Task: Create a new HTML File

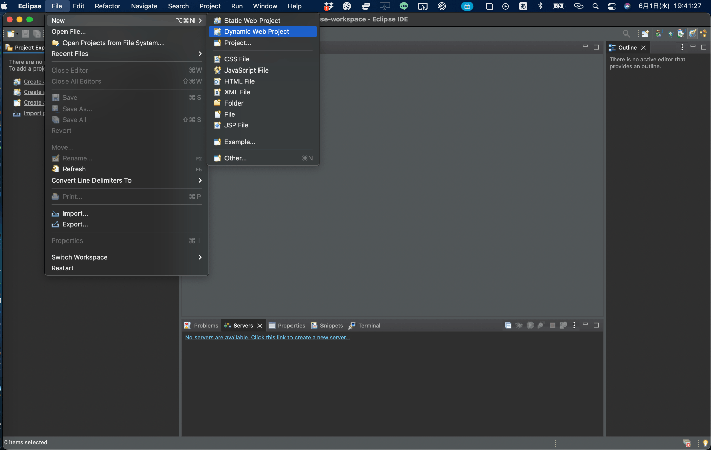Action: pyautogui.click(x=263, y=81)
